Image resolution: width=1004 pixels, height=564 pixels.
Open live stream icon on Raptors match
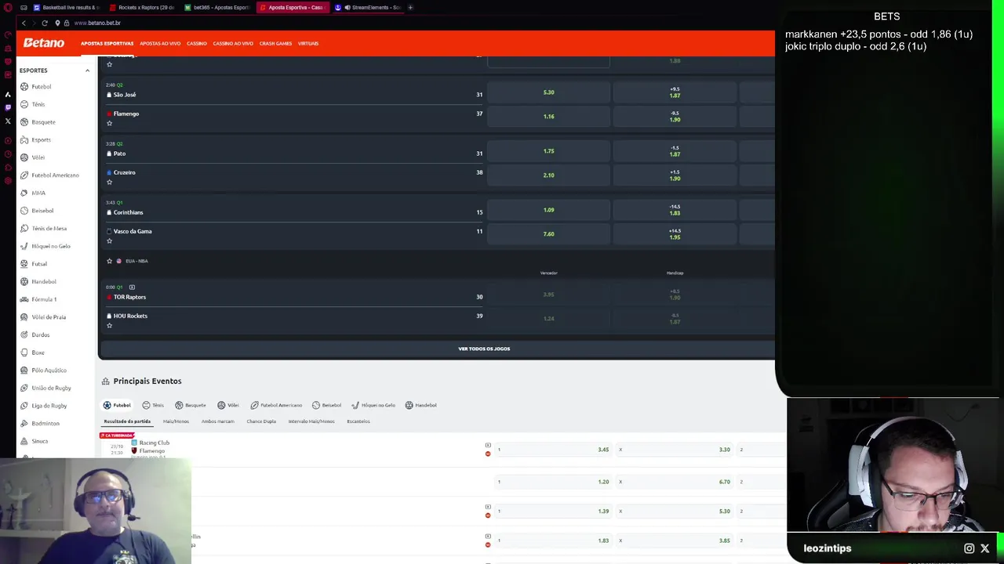click(132, 287)
